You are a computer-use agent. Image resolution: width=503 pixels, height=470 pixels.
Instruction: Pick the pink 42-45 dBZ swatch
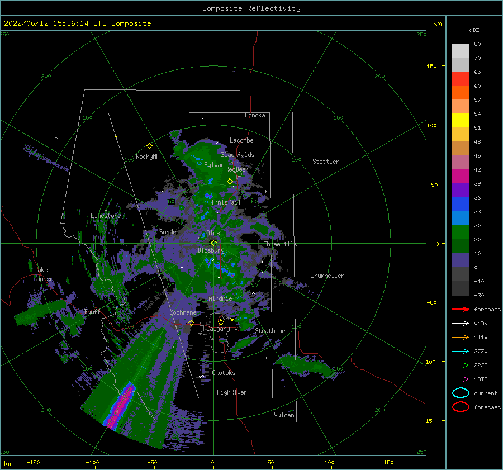point(461,162)
